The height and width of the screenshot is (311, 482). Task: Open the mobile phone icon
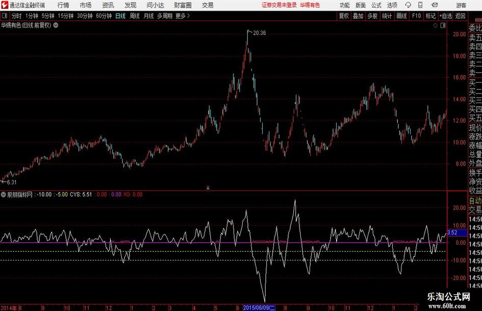(x=420, y=5)
